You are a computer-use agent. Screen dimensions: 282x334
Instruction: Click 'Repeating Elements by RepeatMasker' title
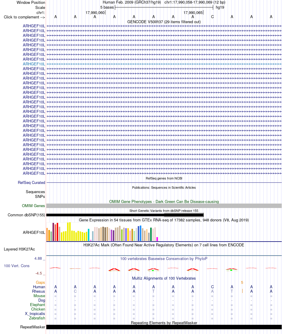164,323
